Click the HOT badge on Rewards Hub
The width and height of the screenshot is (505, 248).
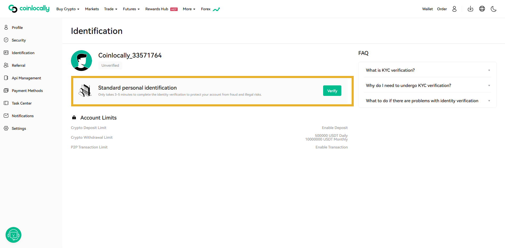coord(174,9)
